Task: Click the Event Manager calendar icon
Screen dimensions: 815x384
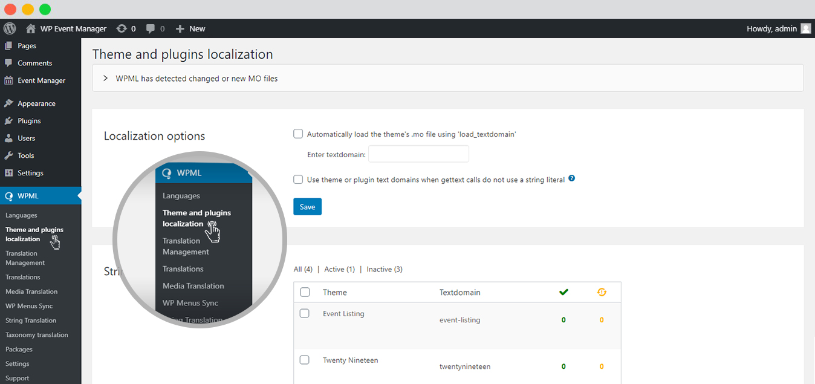Action: click(8, 80)
